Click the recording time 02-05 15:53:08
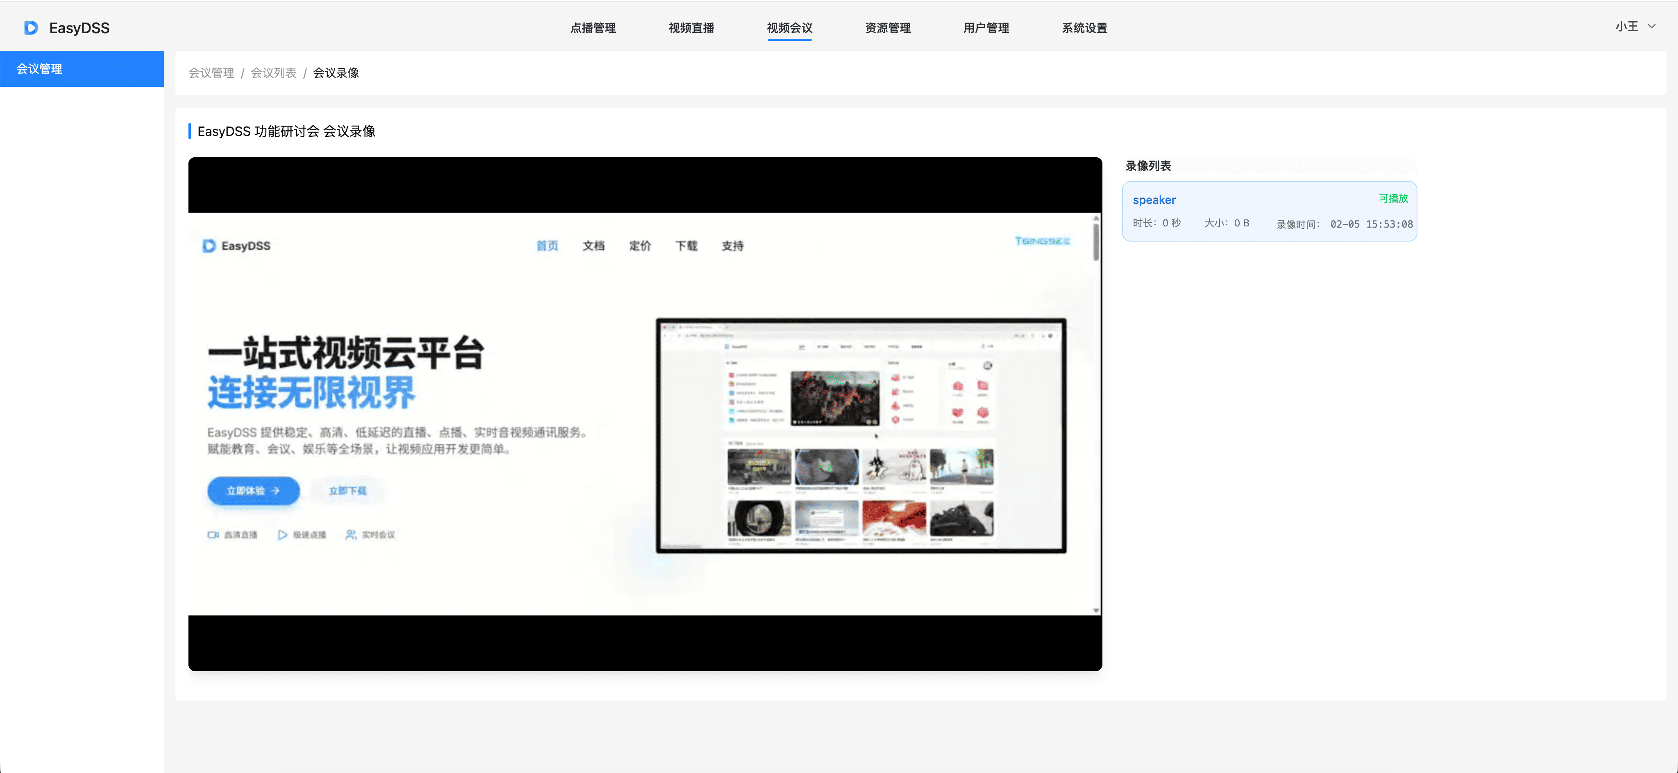 1372,224
